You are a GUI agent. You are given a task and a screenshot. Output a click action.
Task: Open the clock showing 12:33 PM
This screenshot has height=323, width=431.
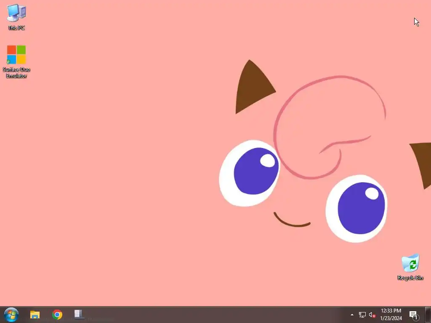pyautogui.click(x=391, y=315)
